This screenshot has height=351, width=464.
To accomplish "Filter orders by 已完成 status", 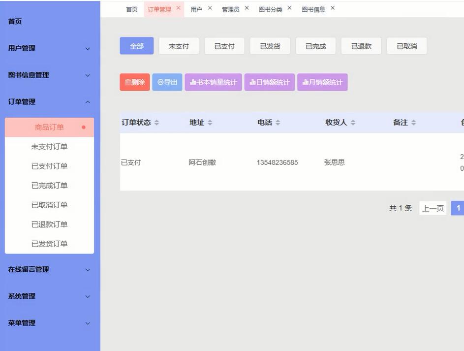I will click(315, 45).
